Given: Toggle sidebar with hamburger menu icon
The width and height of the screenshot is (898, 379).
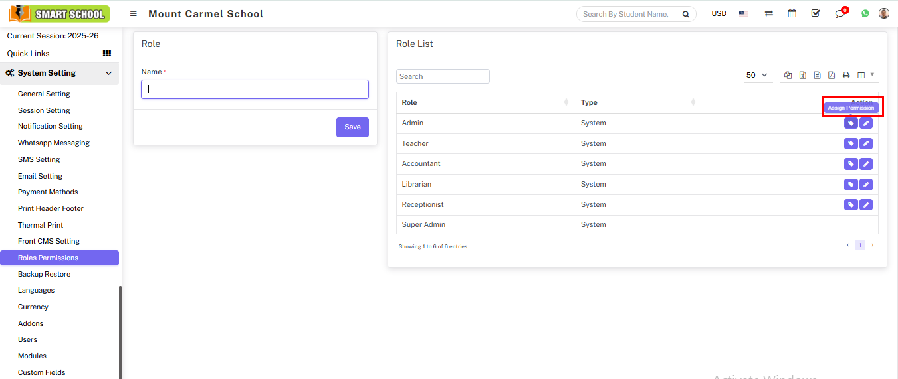Looking at the screenshot, I should [134, 14].
